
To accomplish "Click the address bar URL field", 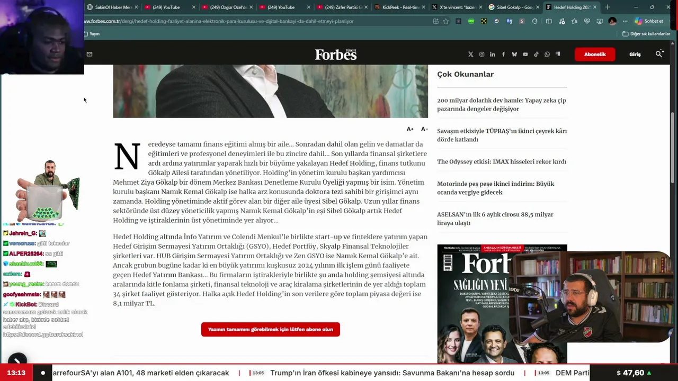I will [x=256, y=21].
